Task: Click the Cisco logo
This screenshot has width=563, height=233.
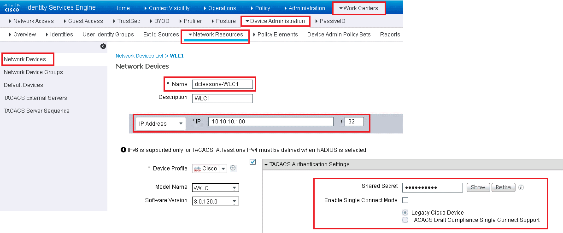Action: (x=12, y=7)
